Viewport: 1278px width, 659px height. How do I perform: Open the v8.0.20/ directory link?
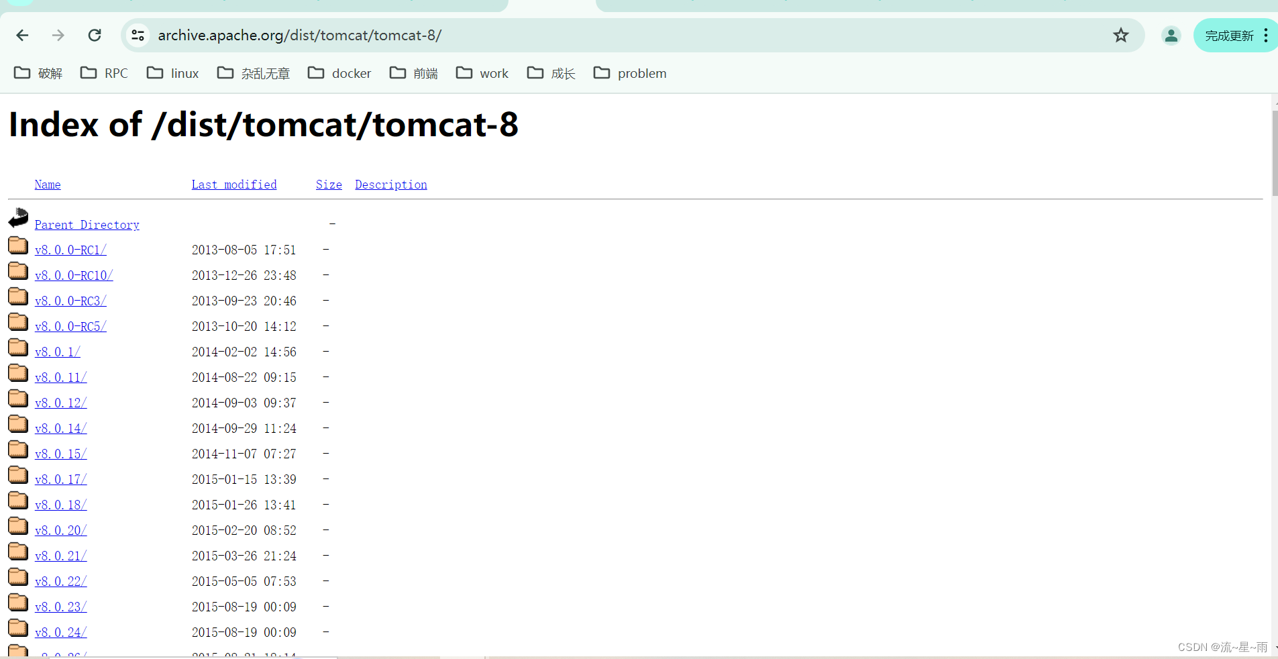tap(61, 530)
